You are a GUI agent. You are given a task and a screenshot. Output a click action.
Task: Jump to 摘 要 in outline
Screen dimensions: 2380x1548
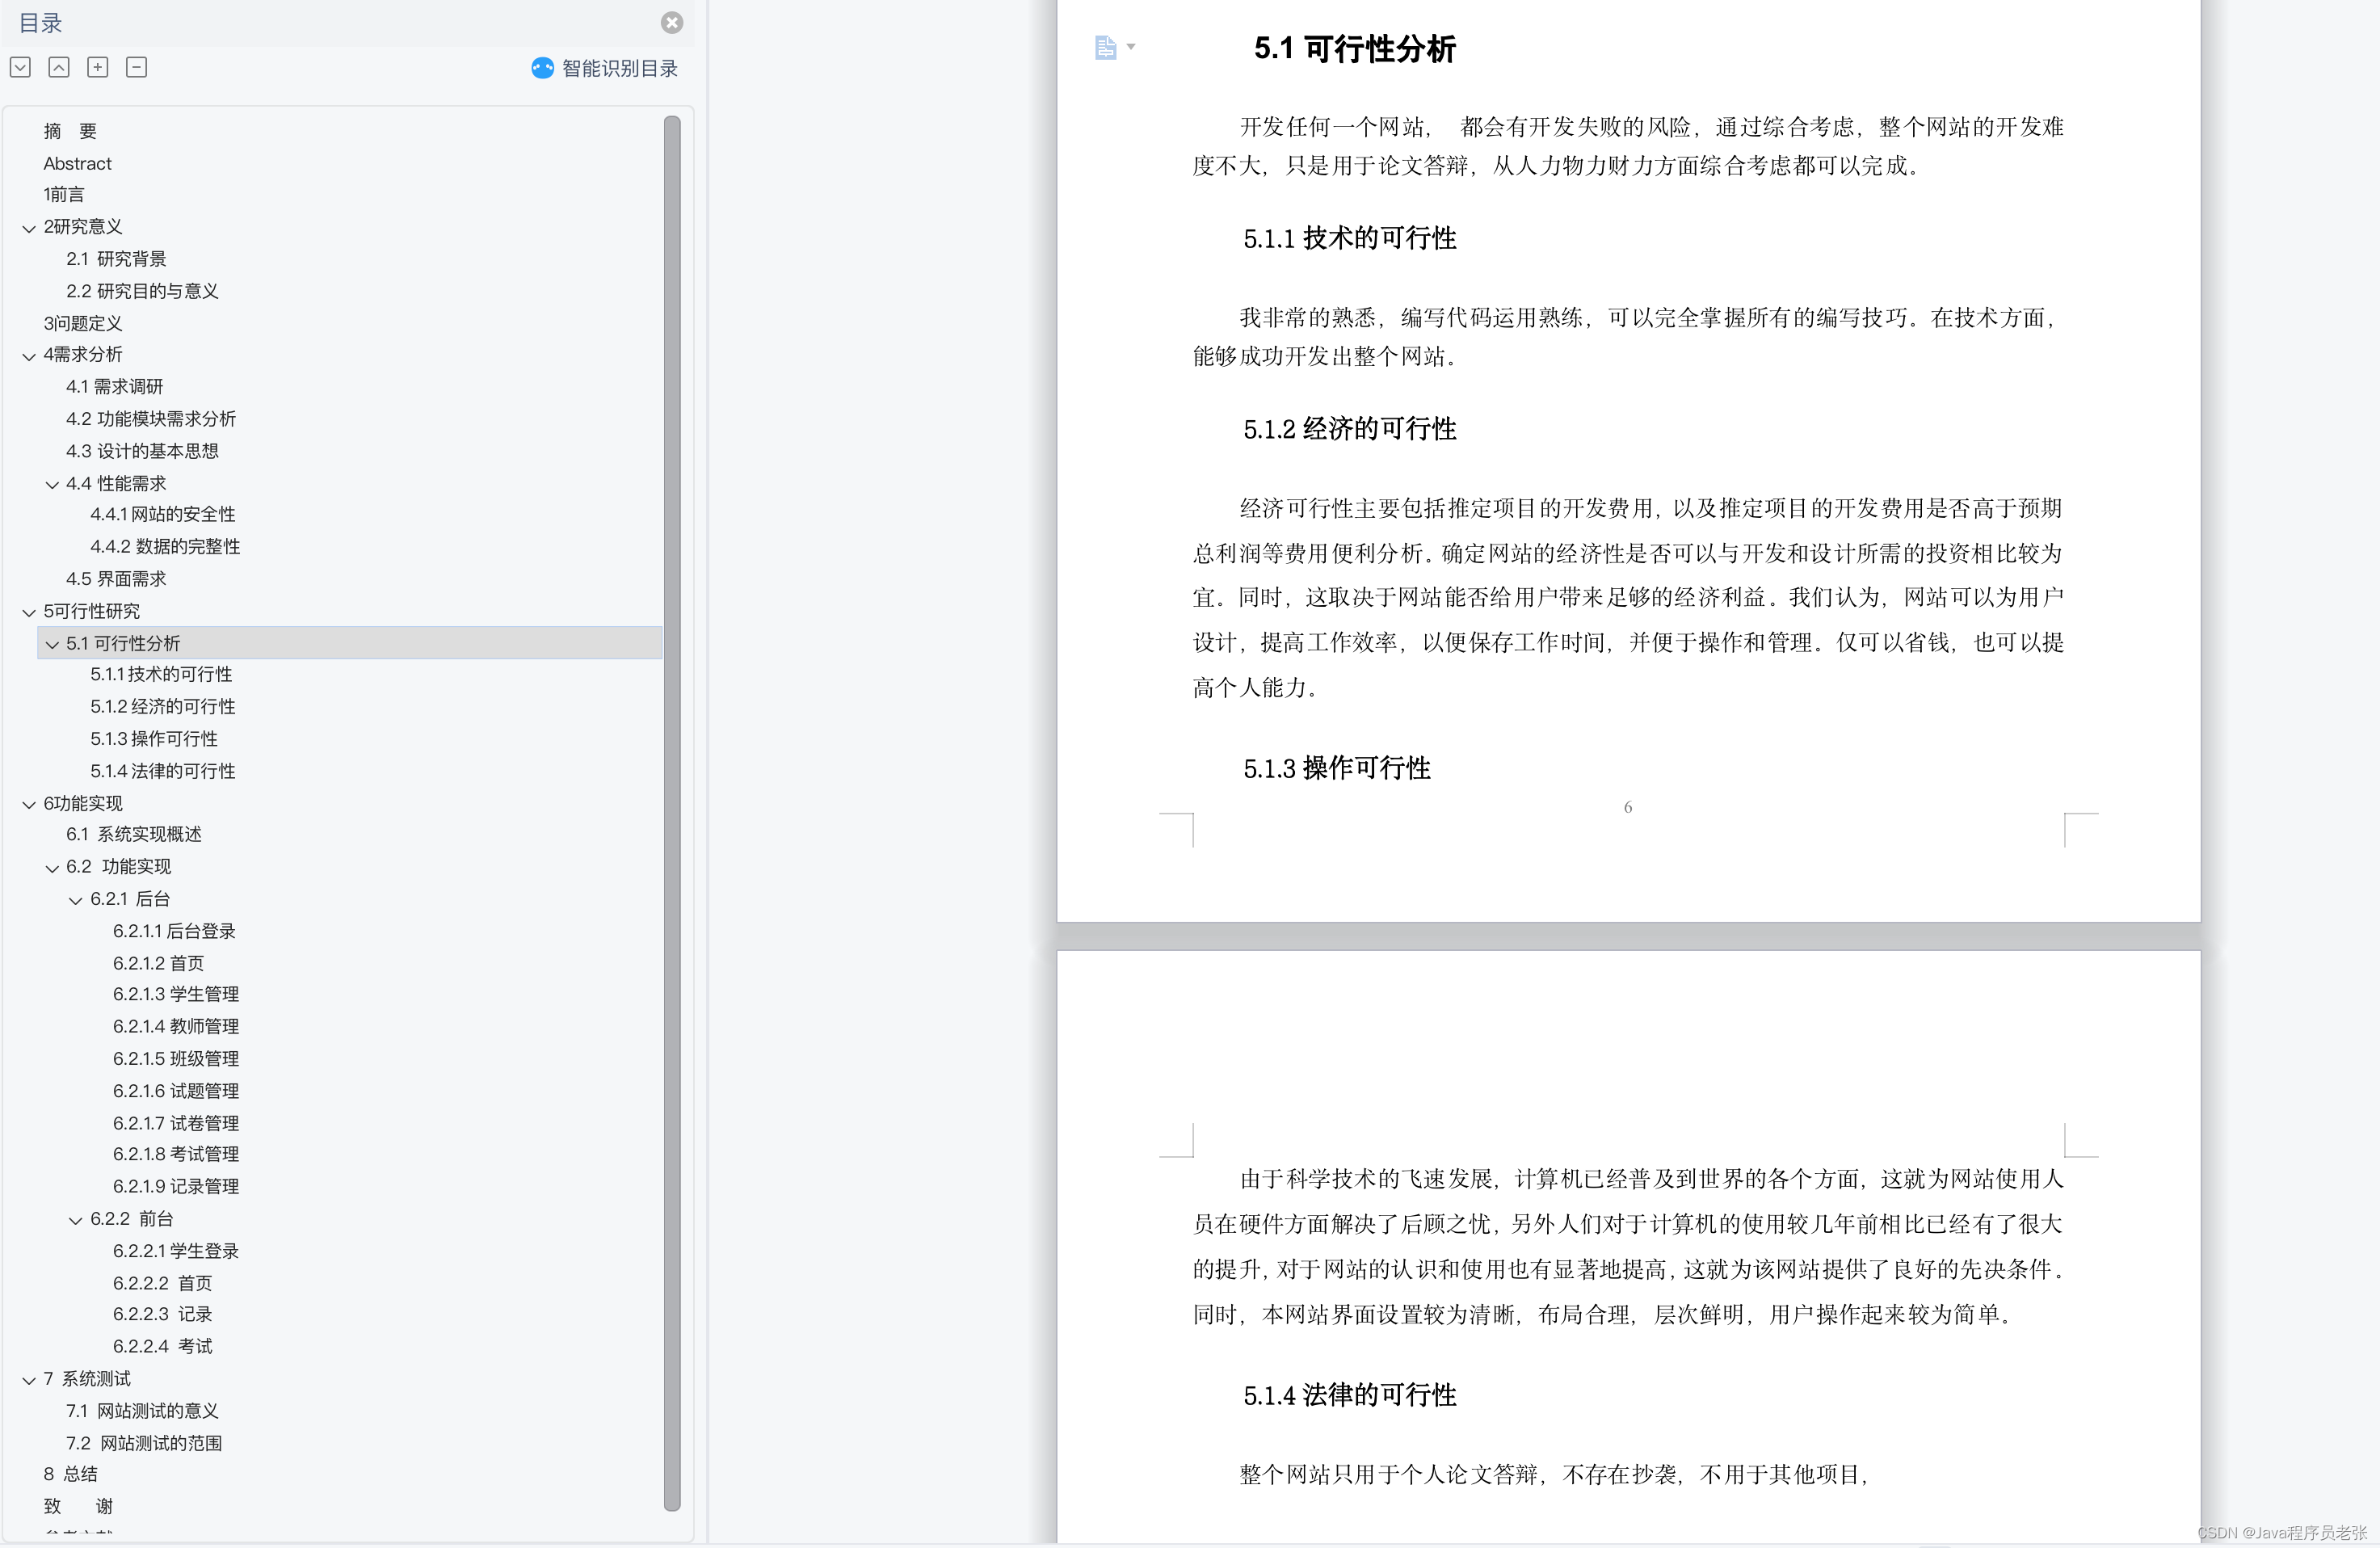70,131
